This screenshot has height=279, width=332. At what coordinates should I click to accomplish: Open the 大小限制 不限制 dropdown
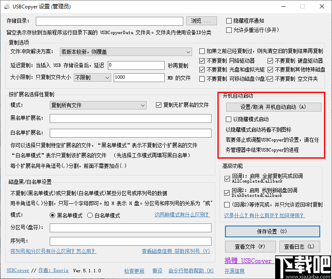92,77
